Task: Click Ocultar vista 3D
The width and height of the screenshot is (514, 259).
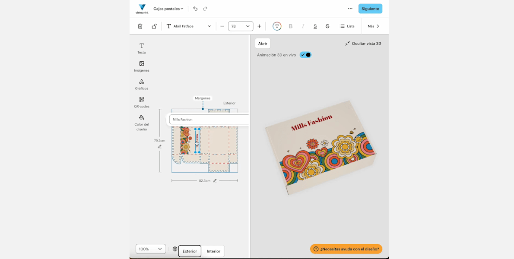Action: (363, 43)
